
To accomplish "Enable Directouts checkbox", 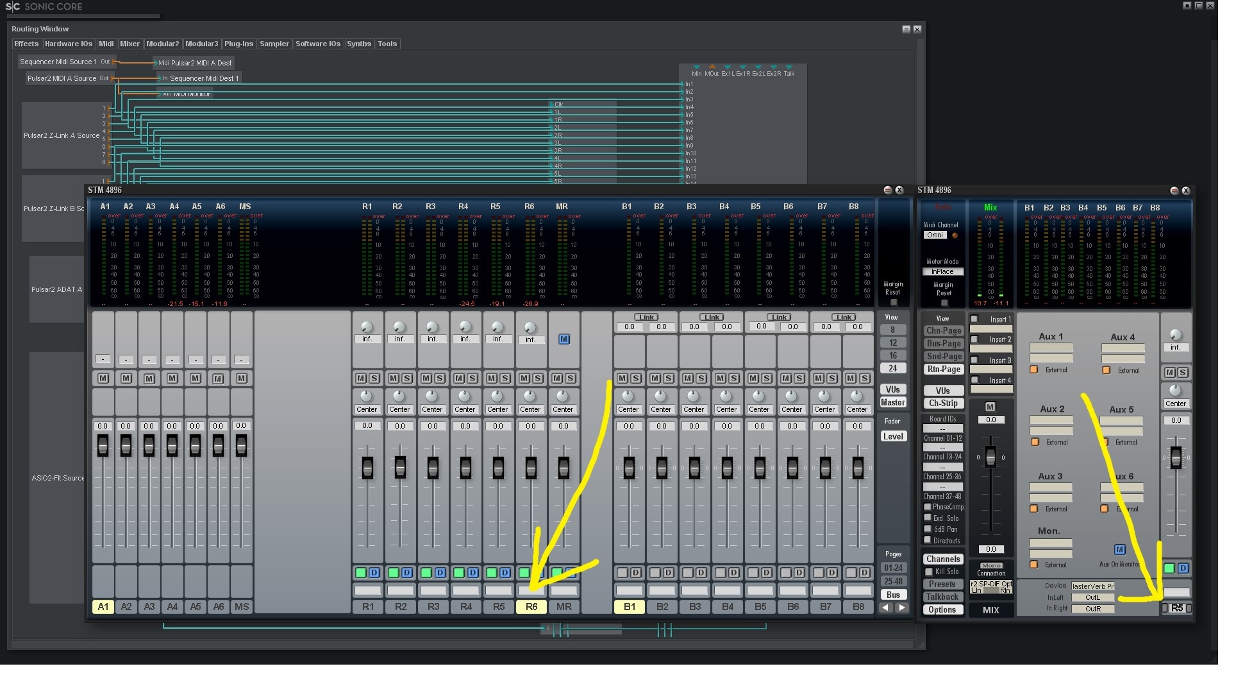I will (x=927, y=540).
